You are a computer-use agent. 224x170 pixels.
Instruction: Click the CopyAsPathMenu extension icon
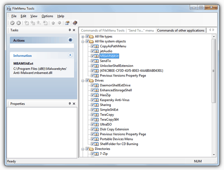97,46
